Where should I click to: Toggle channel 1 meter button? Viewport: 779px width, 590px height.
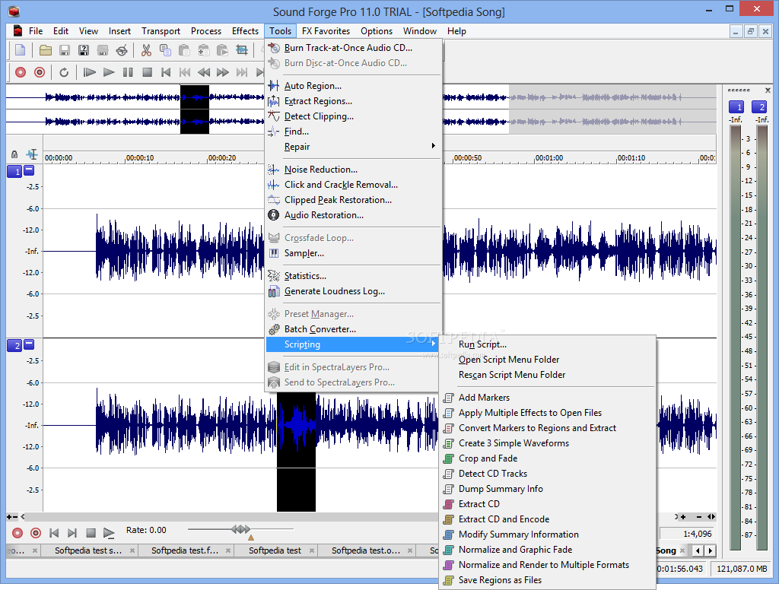[x=736, y=106]
